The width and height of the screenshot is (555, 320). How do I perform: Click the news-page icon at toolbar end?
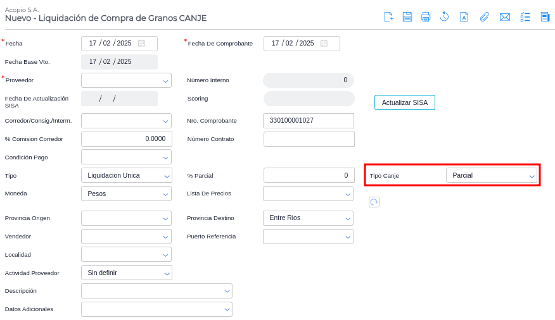pos(545,17)
